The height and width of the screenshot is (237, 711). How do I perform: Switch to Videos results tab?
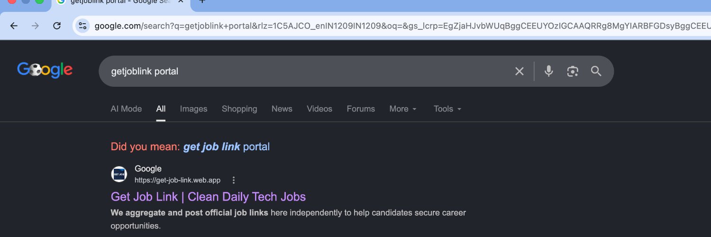coord(319,109)
